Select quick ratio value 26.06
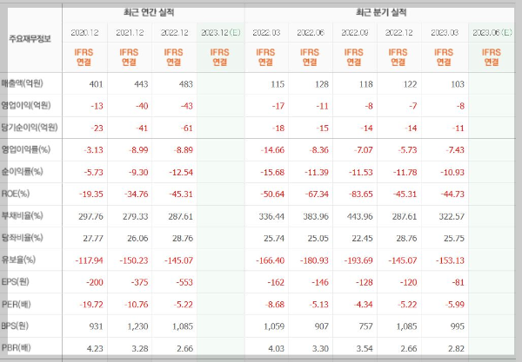The image size is (522, 362). (137, 239)
